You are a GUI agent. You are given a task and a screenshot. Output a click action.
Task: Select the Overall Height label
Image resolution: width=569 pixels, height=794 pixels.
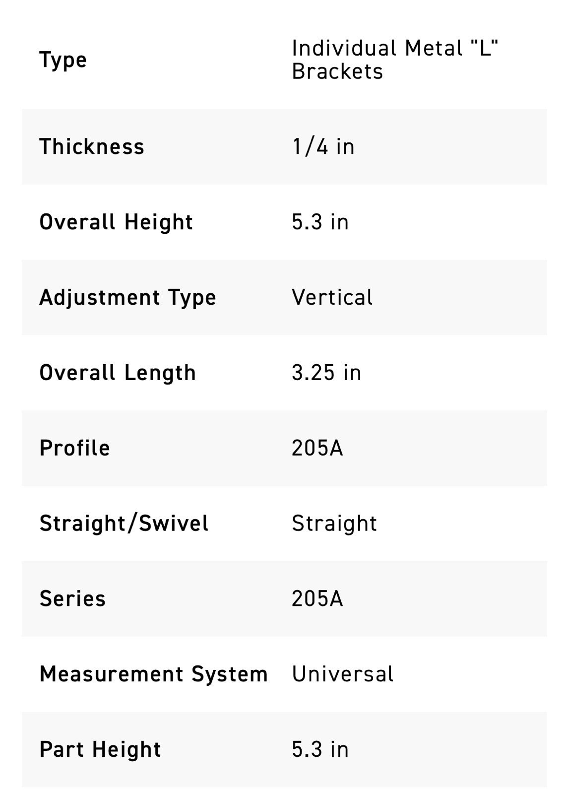coord(116,222)
